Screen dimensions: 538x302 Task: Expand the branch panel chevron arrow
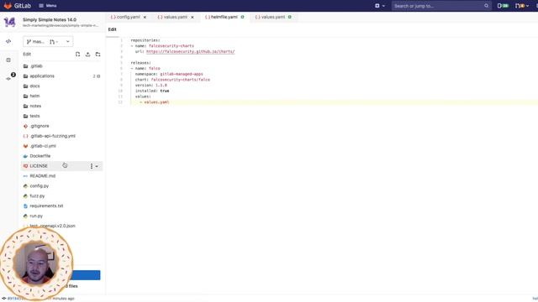67,41
